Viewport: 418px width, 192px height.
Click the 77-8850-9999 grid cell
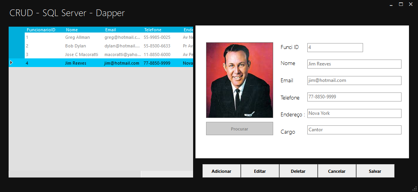pos(162,63)
